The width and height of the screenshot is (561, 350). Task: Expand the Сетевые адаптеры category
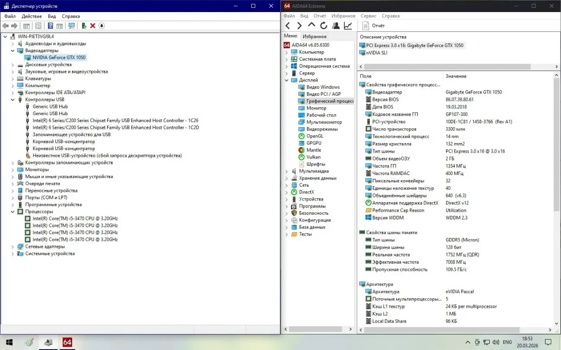(x=13, y=247)
